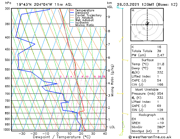Click the Hodograph section heading
This screenshot has width=180, height=139.
147,115
